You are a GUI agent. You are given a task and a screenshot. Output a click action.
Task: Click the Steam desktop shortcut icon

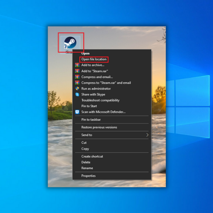[x=70, y=43]
